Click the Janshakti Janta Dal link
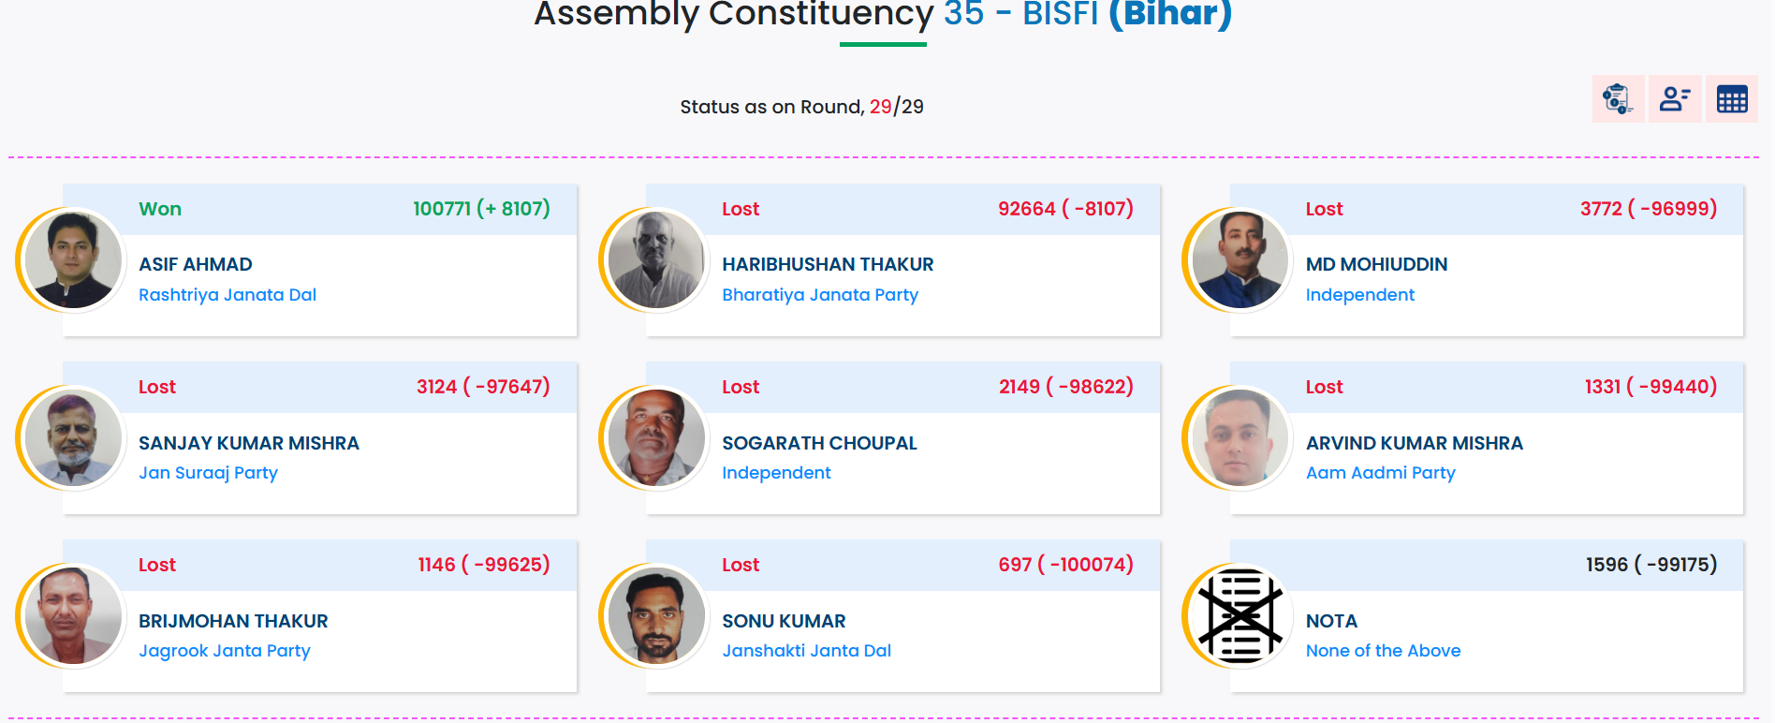 click(807, 650)
